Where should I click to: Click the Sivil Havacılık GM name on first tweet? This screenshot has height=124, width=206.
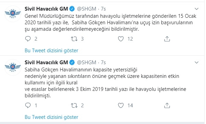pyautogui.click(x=46, y=9)
